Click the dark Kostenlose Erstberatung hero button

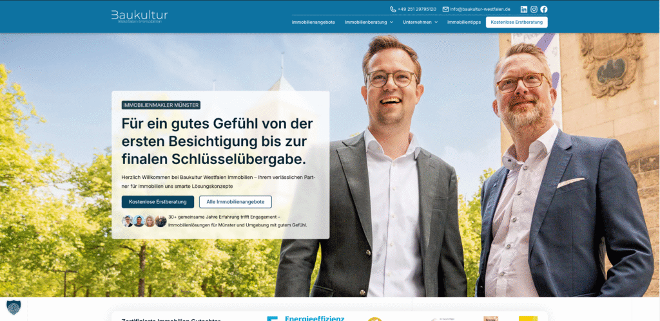(158, 202)
